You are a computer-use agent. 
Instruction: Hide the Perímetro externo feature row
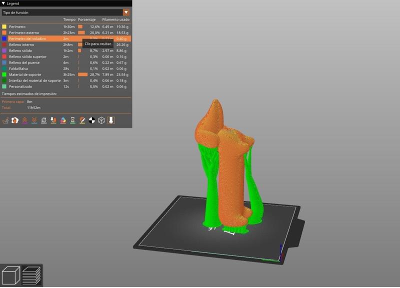(66, 32)
